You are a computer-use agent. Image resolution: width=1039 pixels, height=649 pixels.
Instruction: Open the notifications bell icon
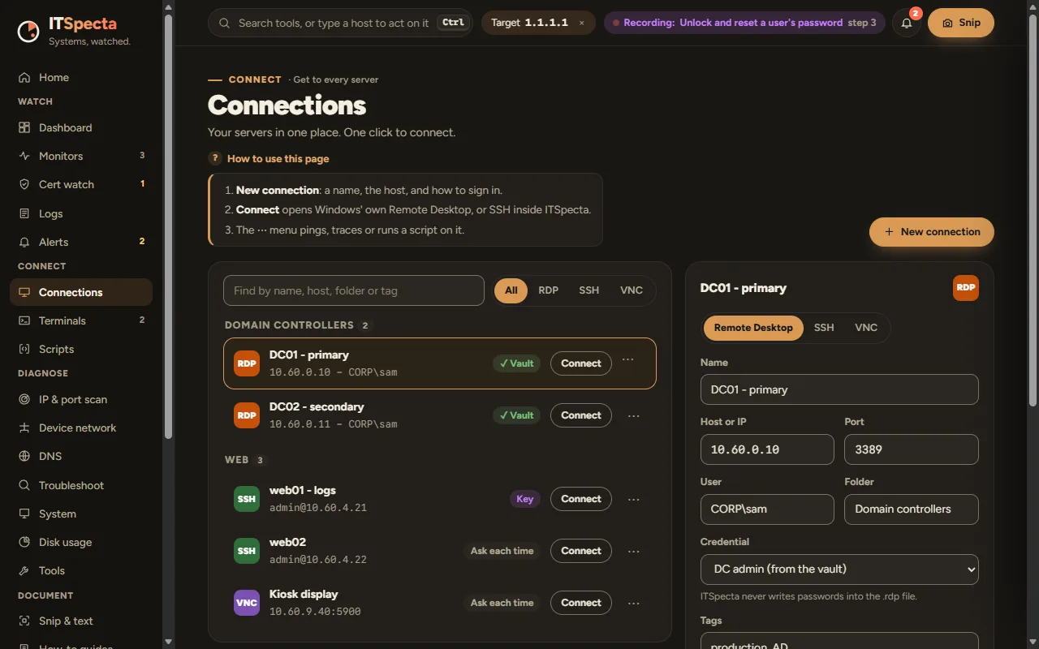[x=907, y=23]
